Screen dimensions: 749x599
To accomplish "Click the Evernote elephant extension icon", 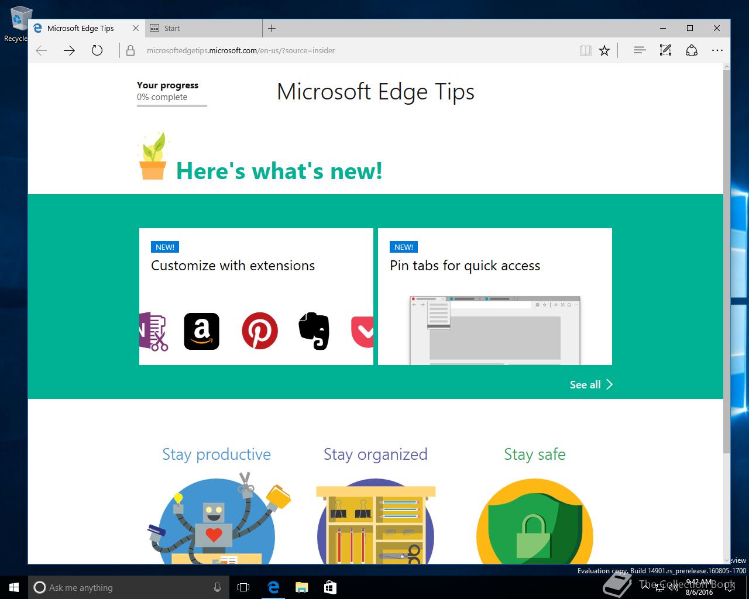I will [x=314, y=331].
